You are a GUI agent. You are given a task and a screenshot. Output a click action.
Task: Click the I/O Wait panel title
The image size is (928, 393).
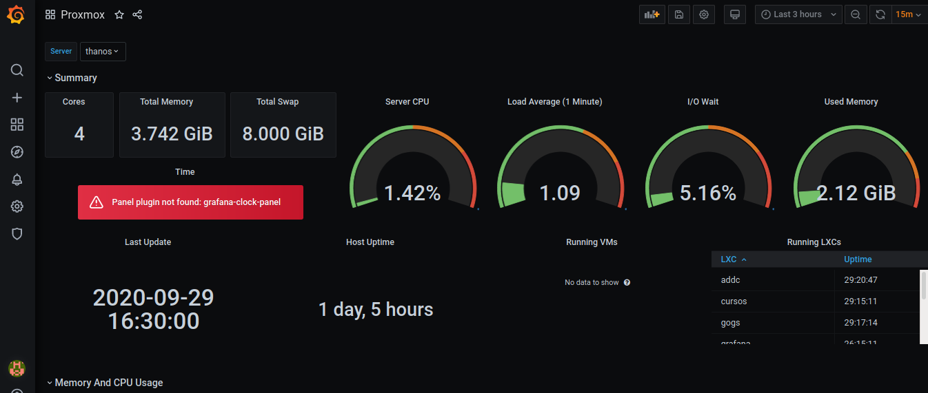pyautogui.click(x=703, y=102)
